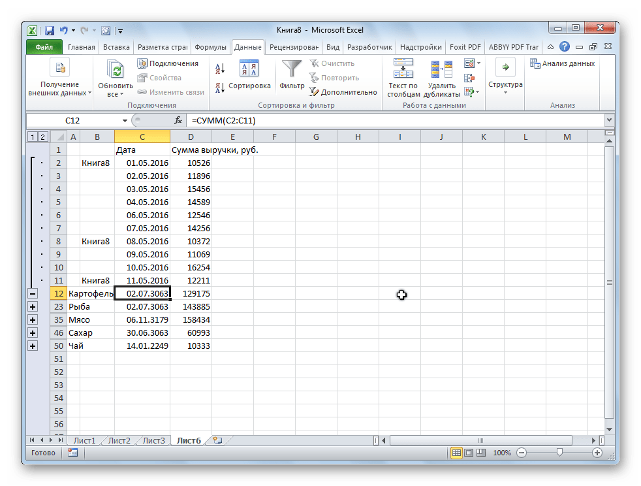The width and height of the screenshot is (641, 486).
Task: Click Text to Columns (Текст по столбцам)
Action: click(x=403, y=77)
